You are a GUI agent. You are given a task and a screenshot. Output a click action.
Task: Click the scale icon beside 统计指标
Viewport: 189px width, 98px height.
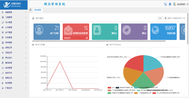tap(33, 18)
